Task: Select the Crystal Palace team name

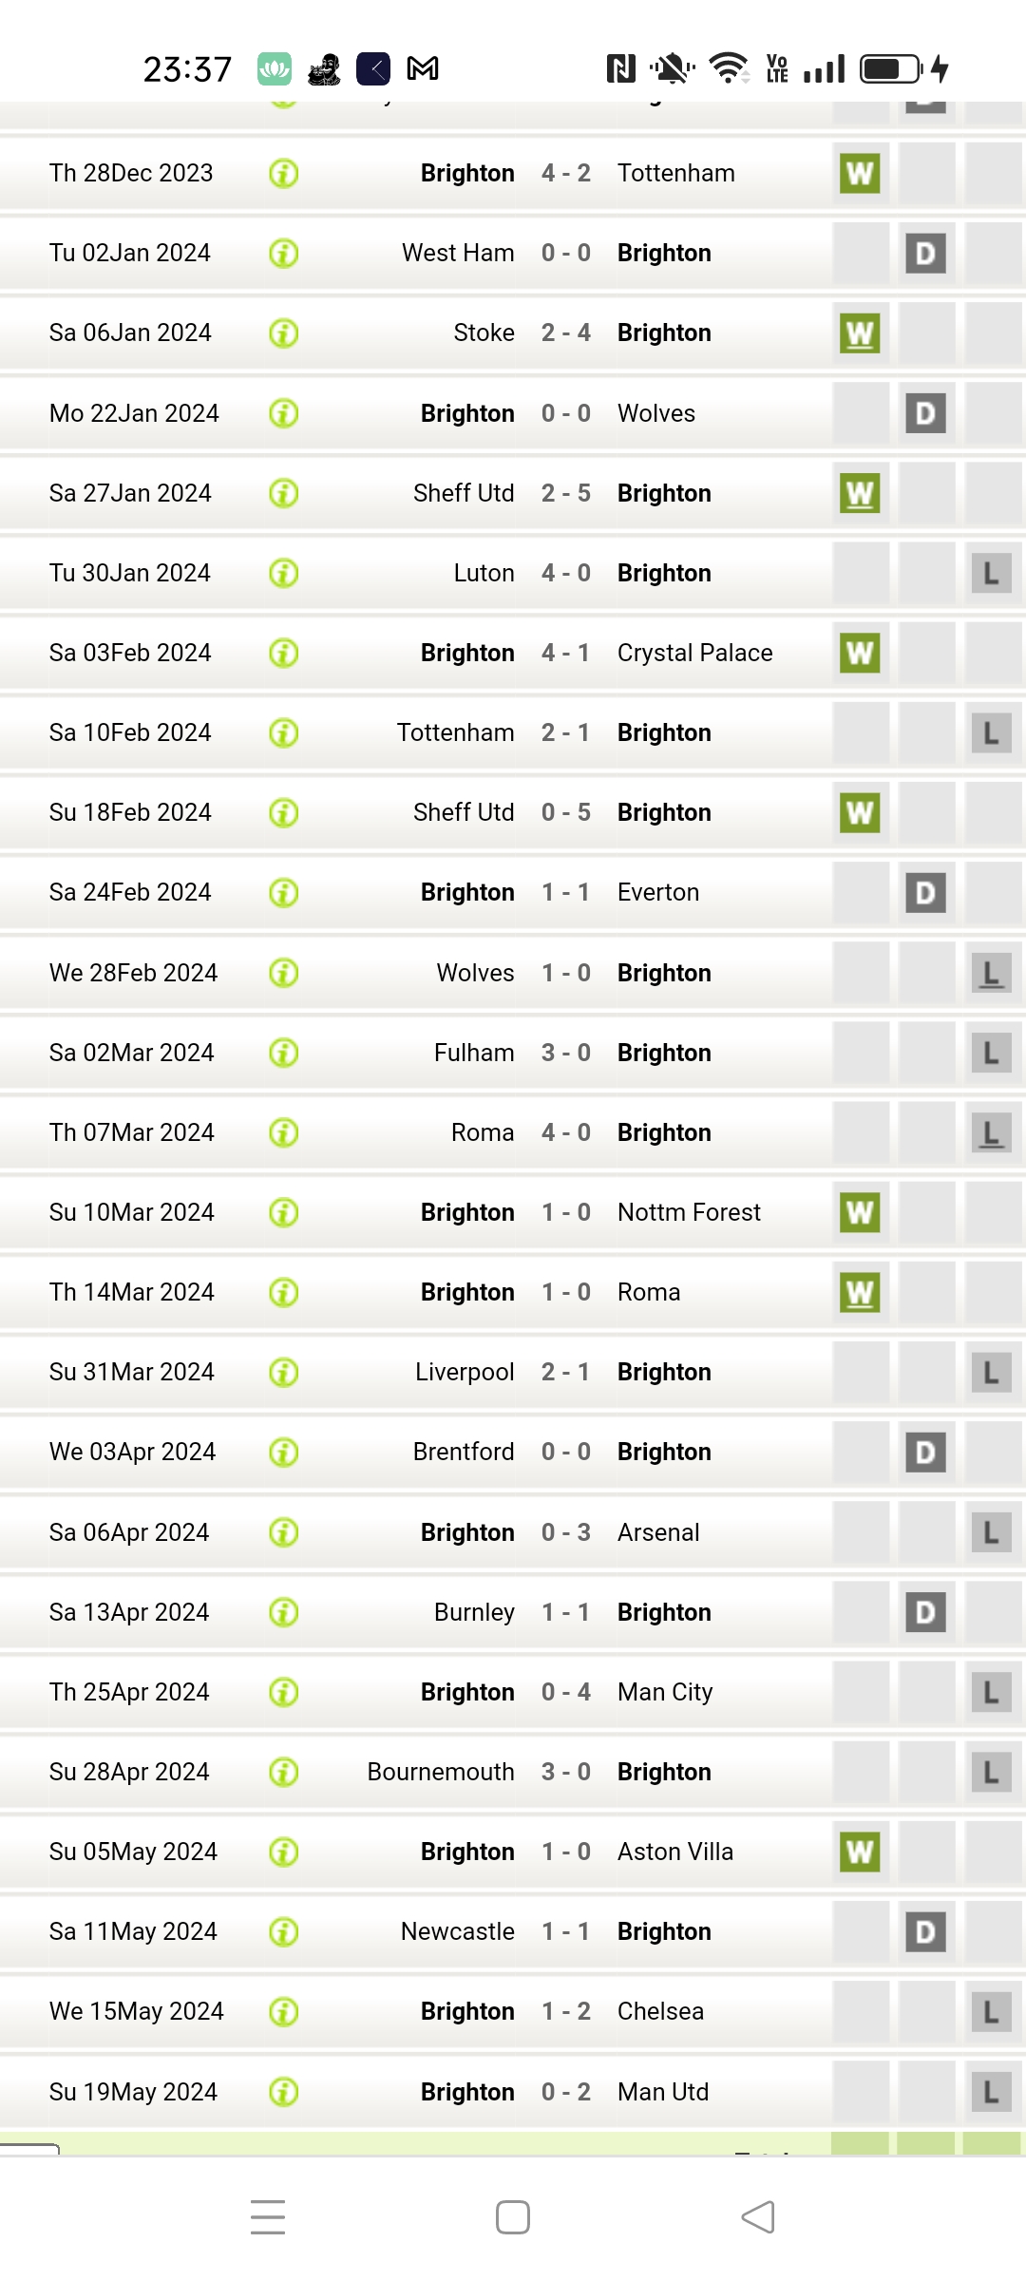Action: point(694,653)
